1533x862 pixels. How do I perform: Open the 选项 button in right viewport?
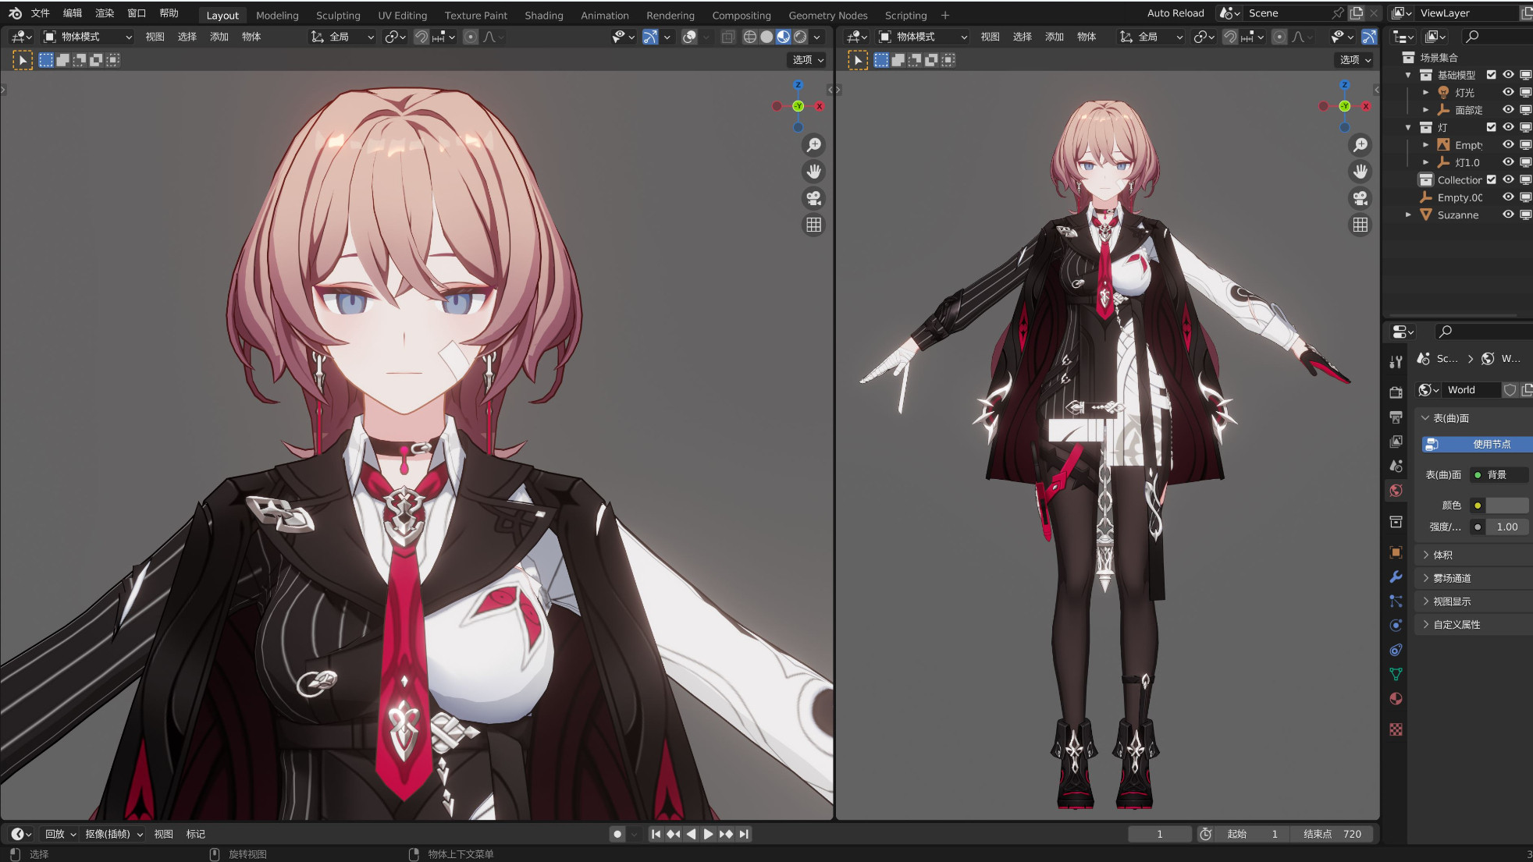coord(1355,59)
